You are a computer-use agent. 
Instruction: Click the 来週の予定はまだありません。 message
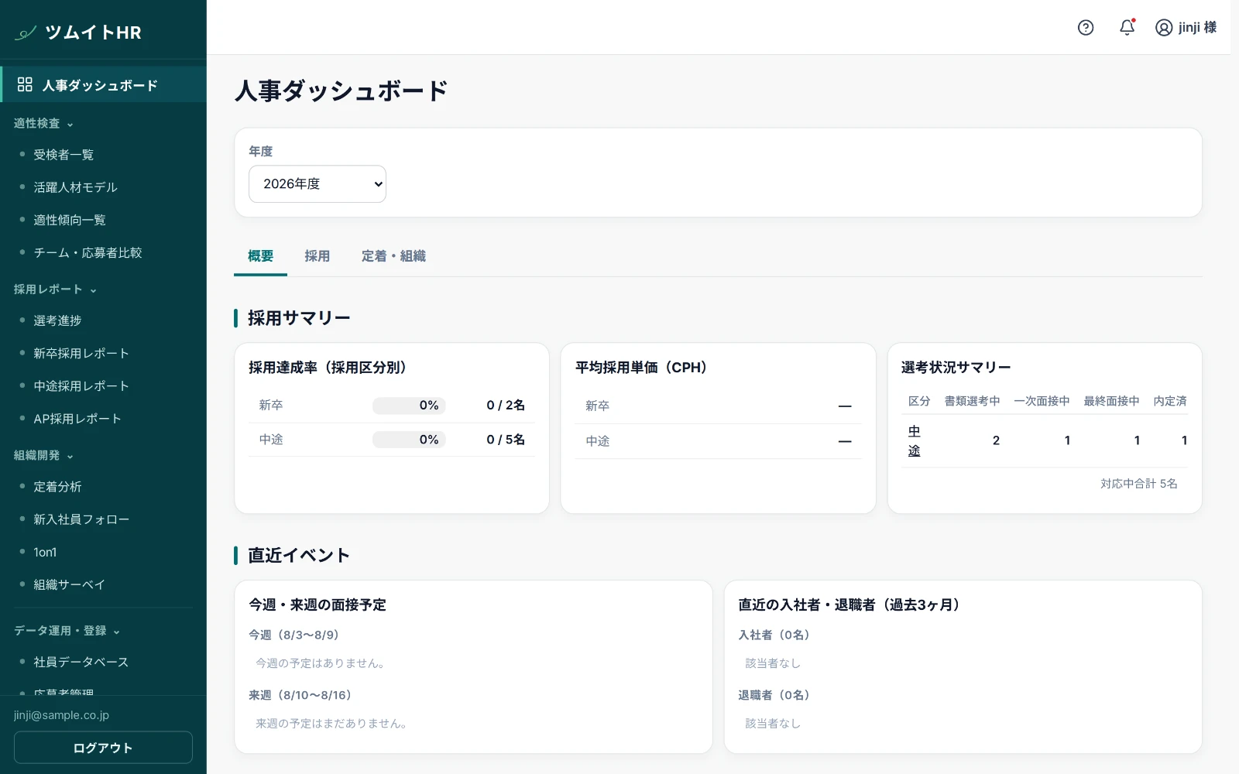(x=333, y=724)
